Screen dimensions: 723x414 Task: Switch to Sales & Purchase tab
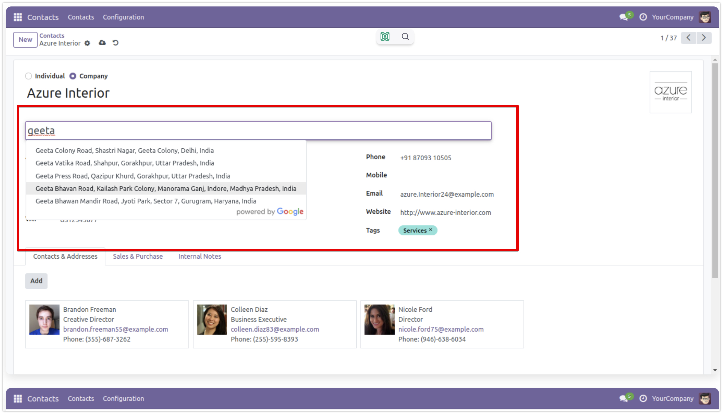click(138, 256)
